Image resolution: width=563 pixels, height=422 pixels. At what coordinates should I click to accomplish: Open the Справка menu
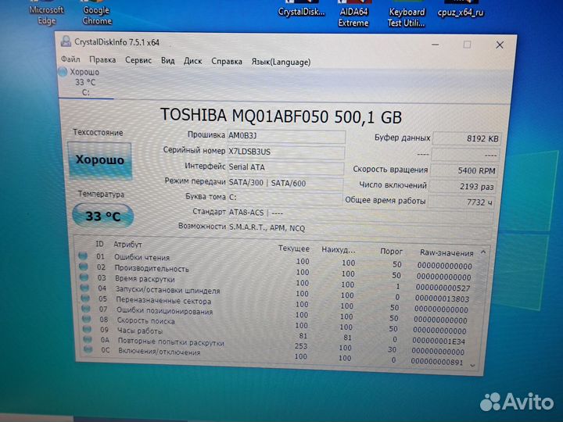tap(227, 62)
